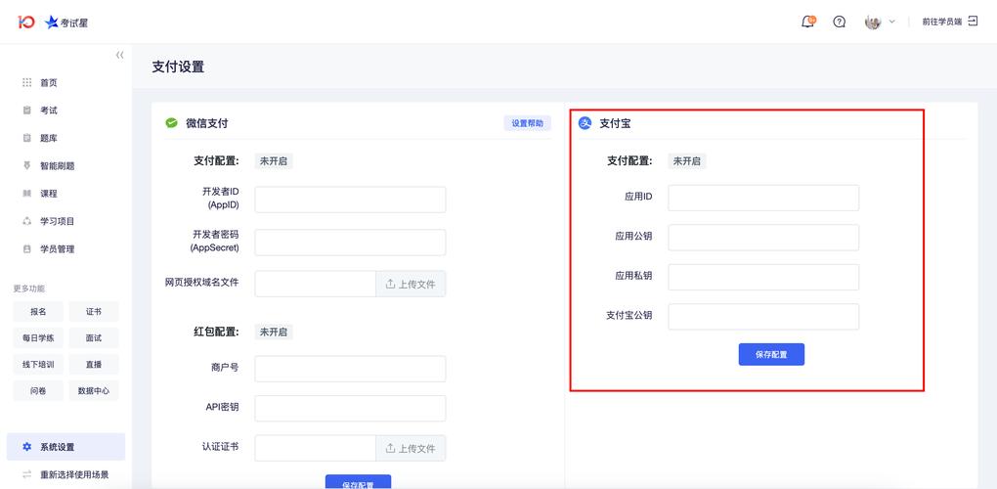
Task: Click the red logo icon in header
Action: (x=26, y=22)
